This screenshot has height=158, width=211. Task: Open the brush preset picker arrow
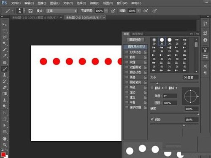click(x=24, y=11)
